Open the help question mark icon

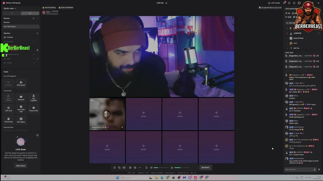(x=289, y=3)
